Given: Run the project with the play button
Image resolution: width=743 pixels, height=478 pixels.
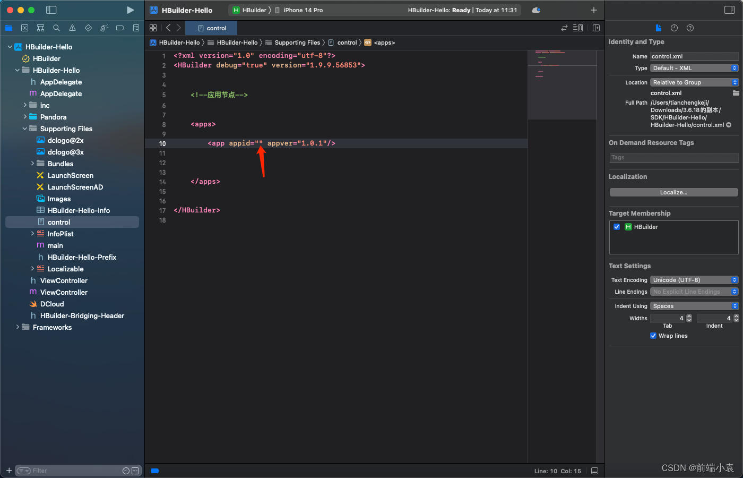Looking at the screenshot, I should 130,10.
